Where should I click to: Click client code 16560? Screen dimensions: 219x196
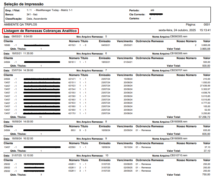click(x=7, y=45)
